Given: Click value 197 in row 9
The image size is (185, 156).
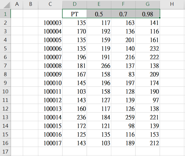Looking at the screenshot, I should point(123,82).
